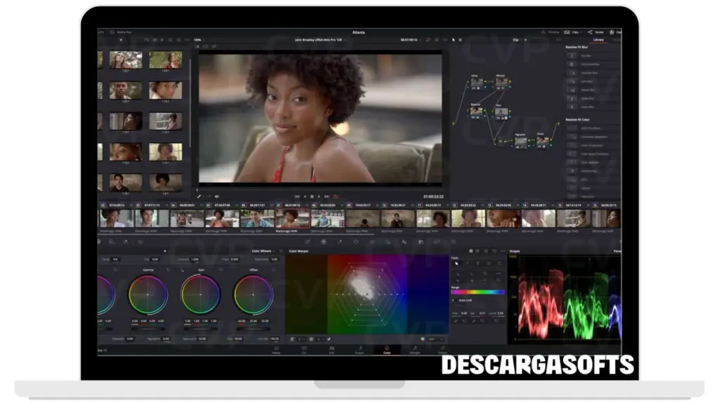Mute audio with the speaker icon
The width and height of the screenshot is (719, 404).
pyautogui.click(x=217, y=196)
